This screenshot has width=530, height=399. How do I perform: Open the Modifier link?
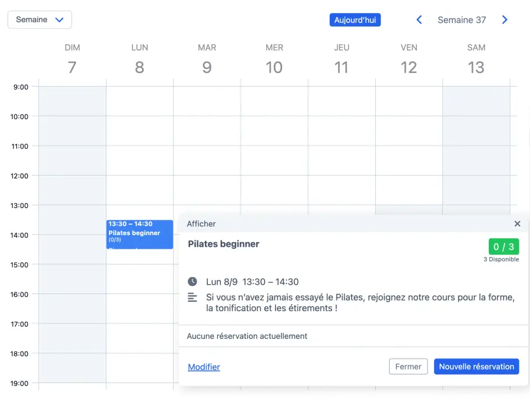[204, 367]
